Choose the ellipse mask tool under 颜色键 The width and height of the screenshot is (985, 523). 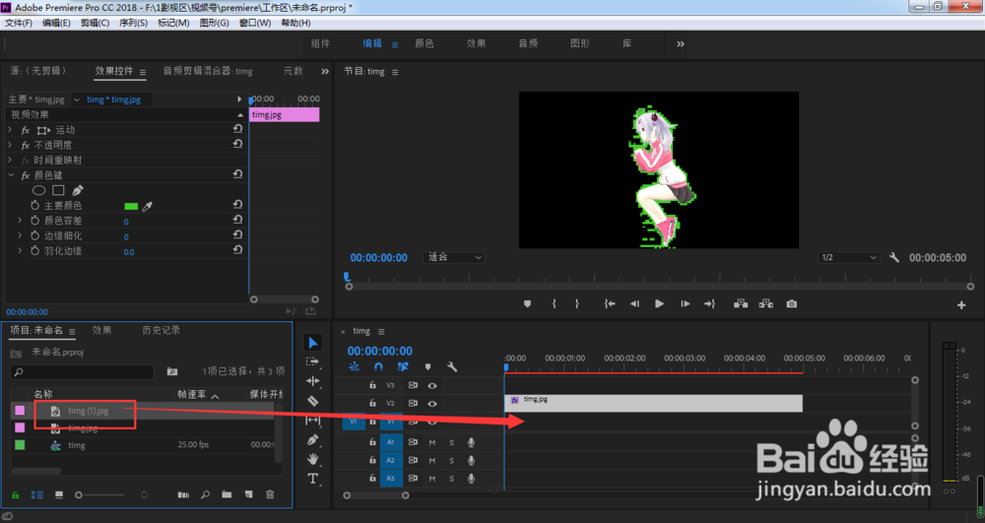coord(39,190)
